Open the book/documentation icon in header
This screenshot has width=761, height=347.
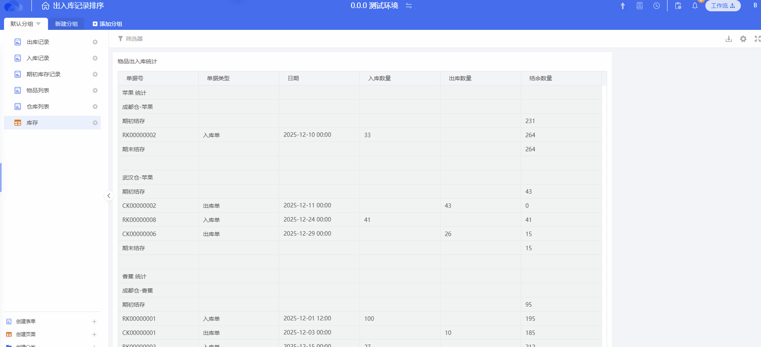pos(640,6)
